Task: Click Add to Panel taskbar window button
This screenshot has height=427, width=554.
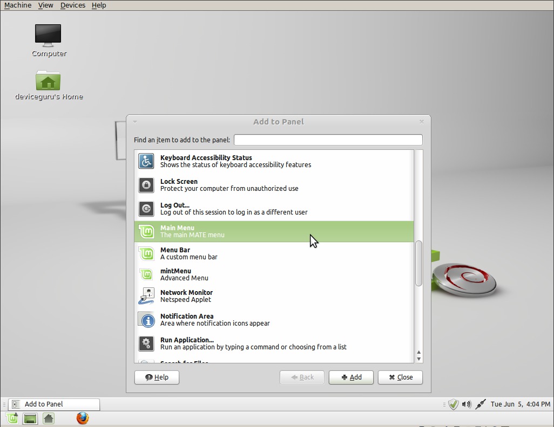Action: click(x=54, y=404)
